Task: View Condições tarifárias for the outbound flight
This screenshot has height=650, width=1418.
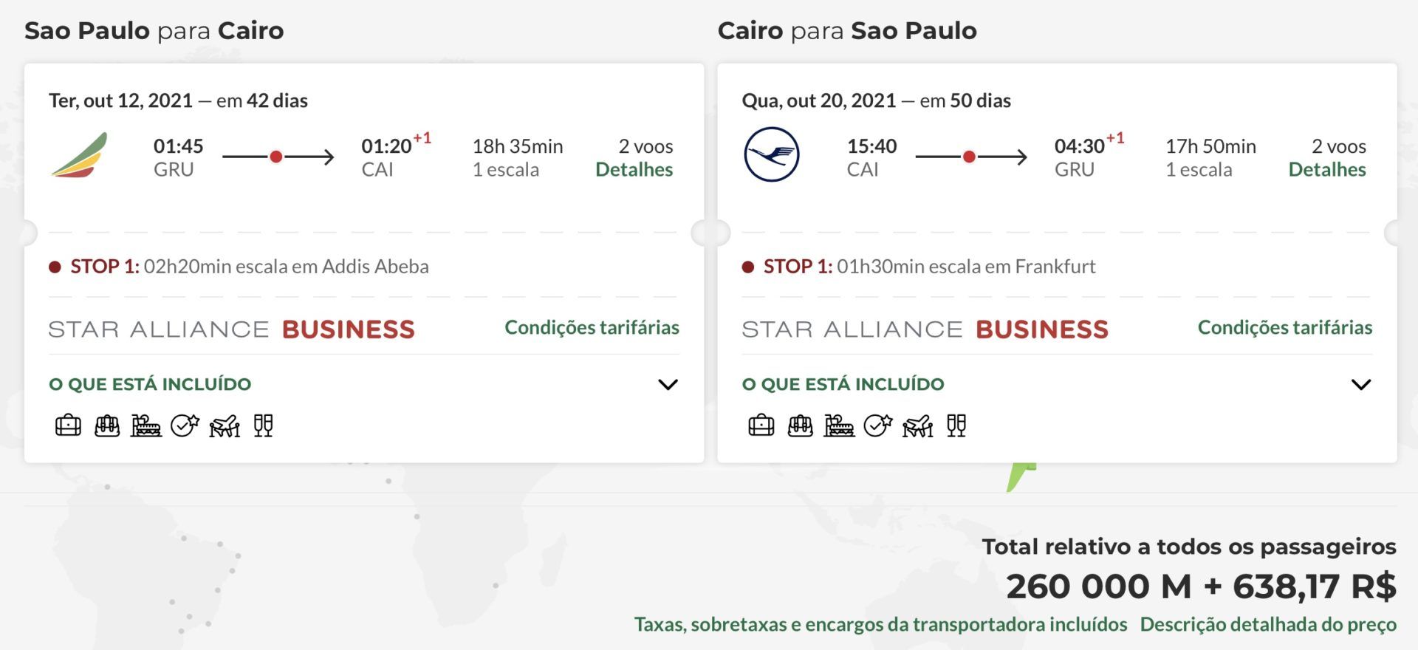Action: [592, 327]
